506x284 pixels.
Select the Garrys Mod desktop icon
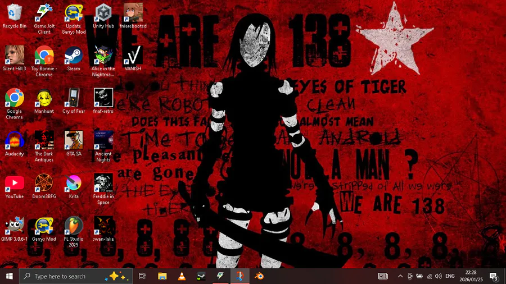coord(44,229)
